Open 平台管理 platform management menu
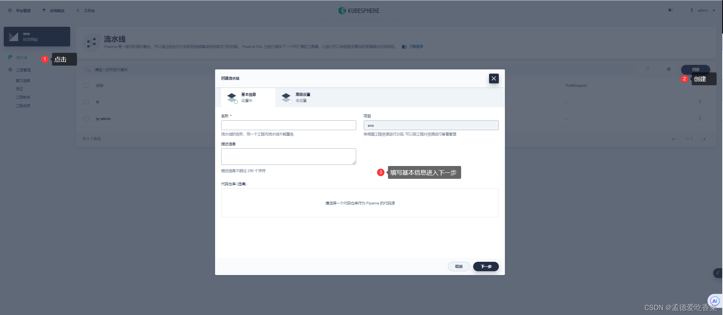 (x=19, y=11)
